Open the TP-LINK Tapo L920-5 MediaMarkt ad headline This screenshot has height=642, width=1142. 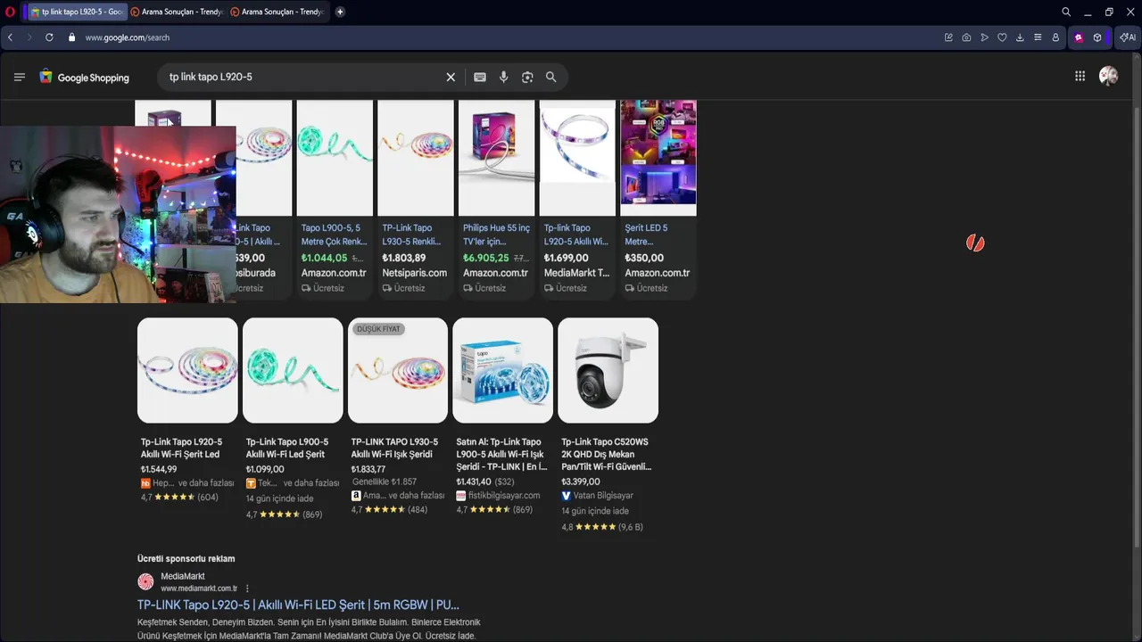(298, 605)
